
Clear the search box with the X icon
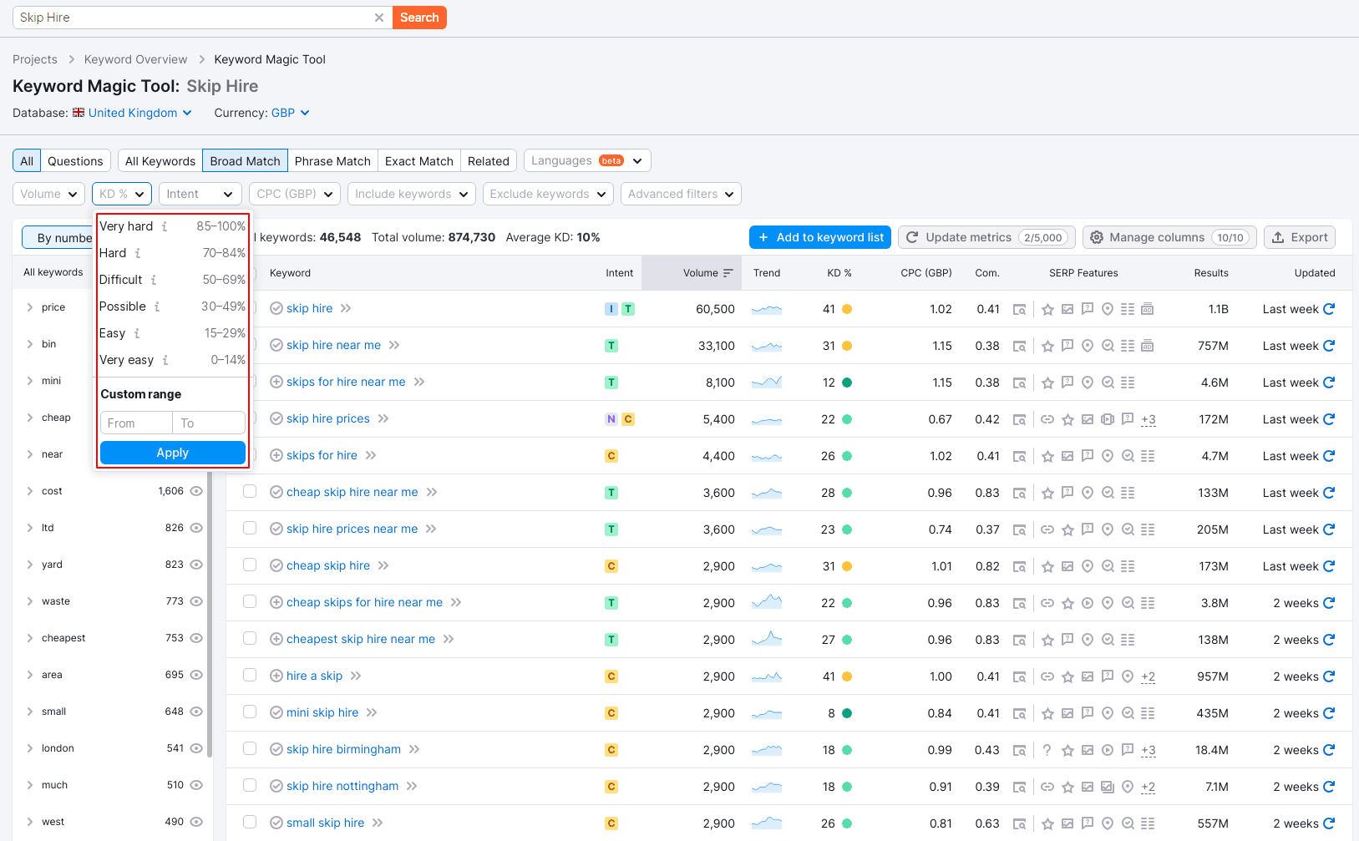pyautogui.click(x=379, y=18)
